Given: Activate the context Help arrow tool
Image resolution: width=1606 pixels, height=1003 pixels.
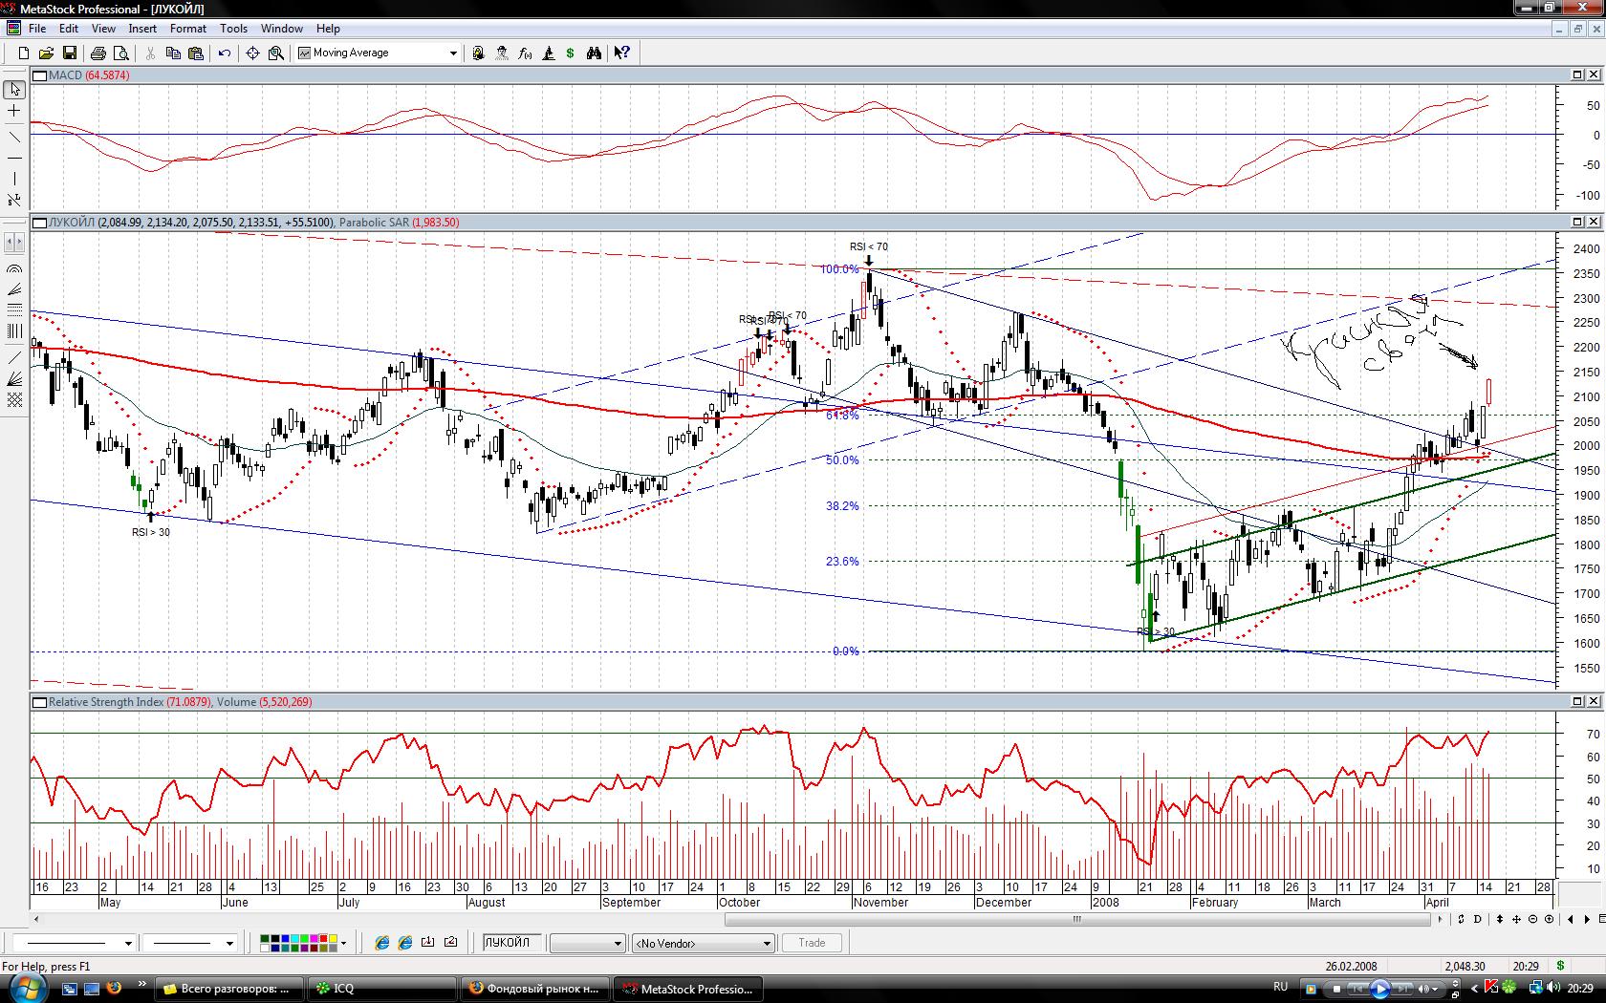Looking at the screenshot, I should [x=622, y=53].
